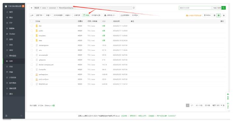Image resolution: width=233 pixels, height=122 pixels.
Task: Toggle include-subdirectories checkbox in search box
Action: (212, 8)
